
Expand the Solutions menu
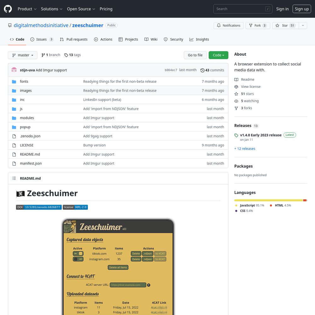point(51,9)
